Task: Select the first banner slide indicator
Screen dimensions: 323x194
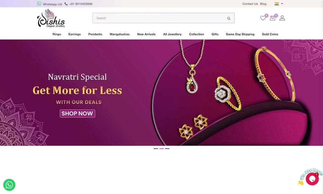Action: point(156,148)
